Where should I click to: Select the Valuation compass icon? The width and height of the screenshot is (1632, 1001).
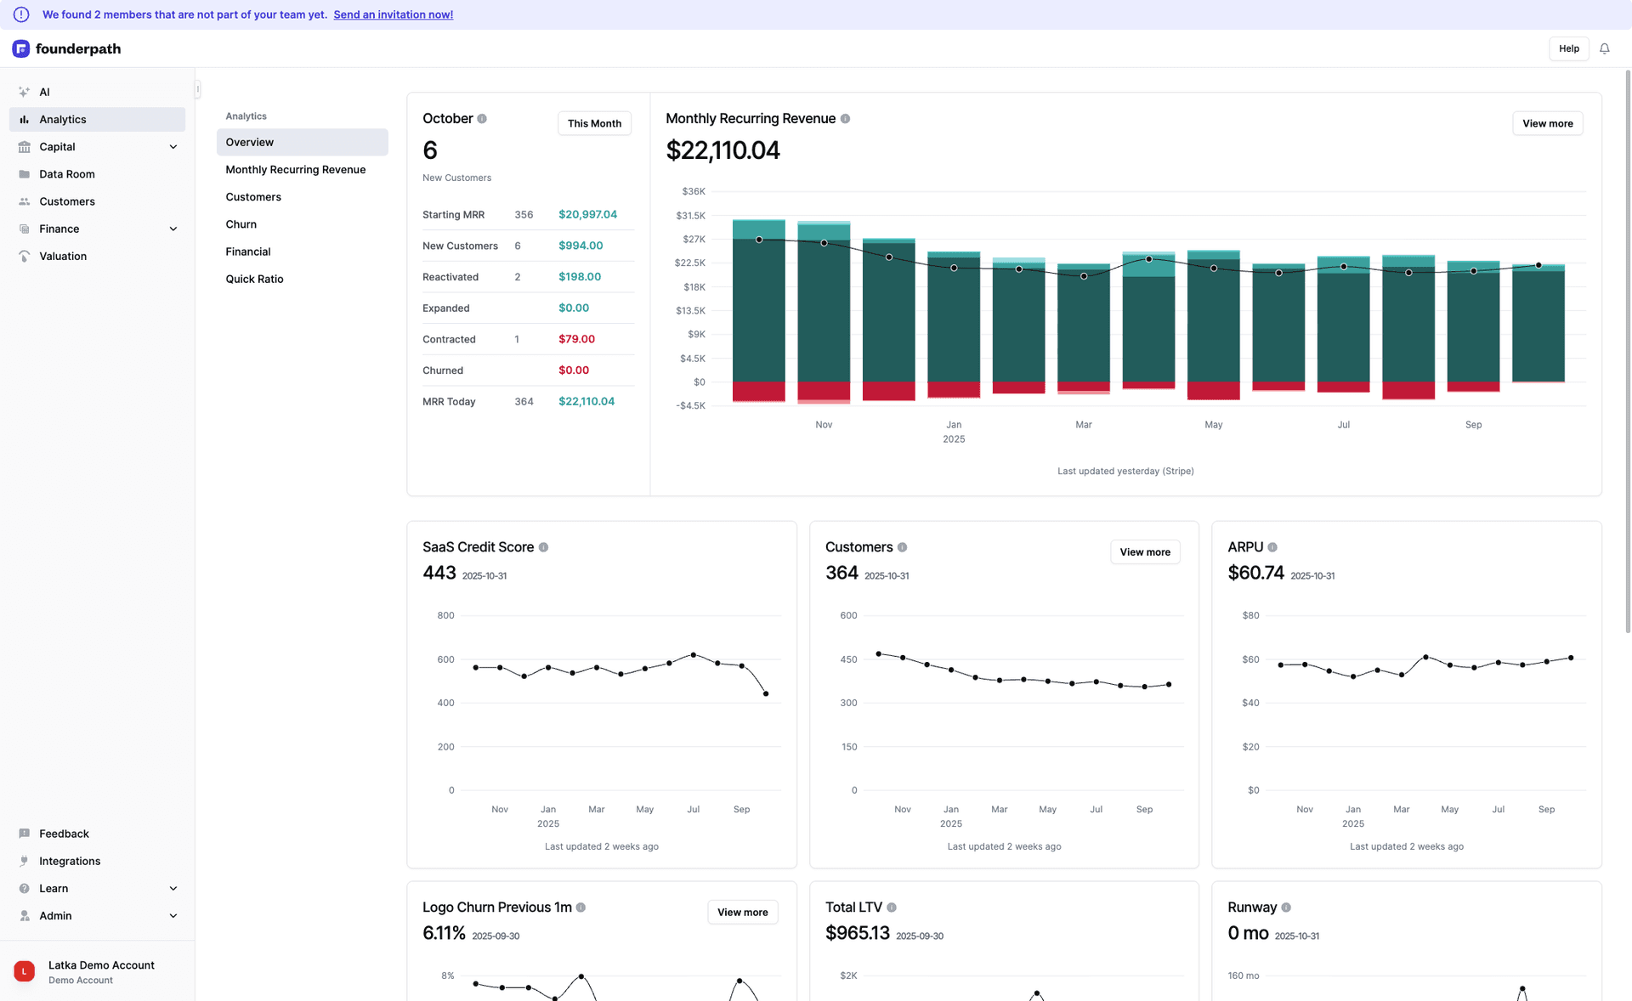[24, 256]
